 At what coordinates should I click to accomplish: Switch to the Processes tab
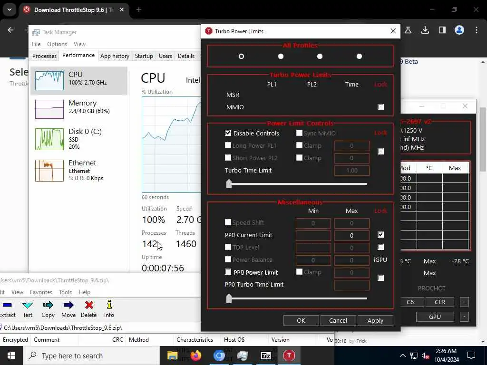[44, 56]
